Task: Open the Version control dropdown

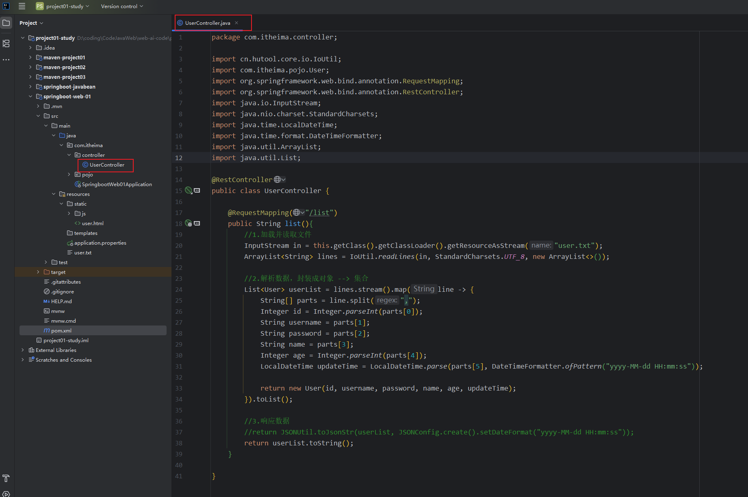Action: pos(122,6)
